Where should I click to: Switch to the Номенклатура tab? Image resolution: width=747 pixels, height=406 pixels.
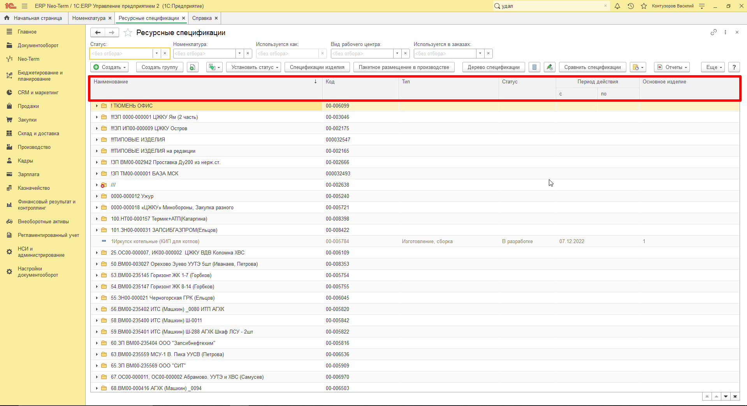tap(89, 18)
